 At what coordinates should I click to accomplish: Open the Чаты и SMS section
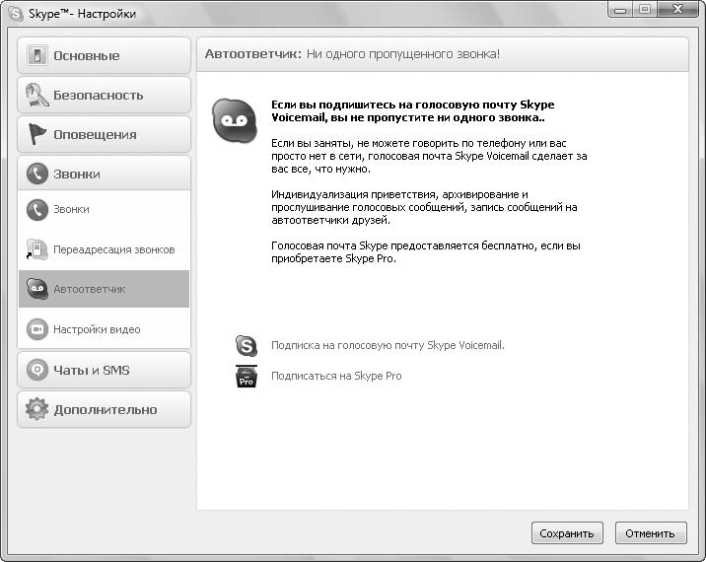(x=104, y=370)
